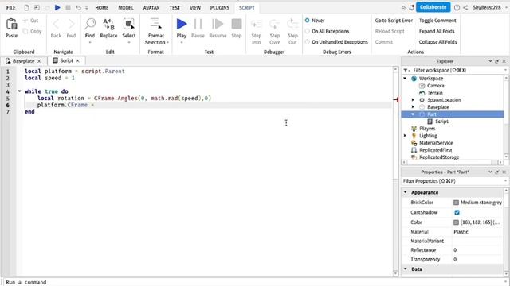Open the Find magnifier tool

coord(90,24)
